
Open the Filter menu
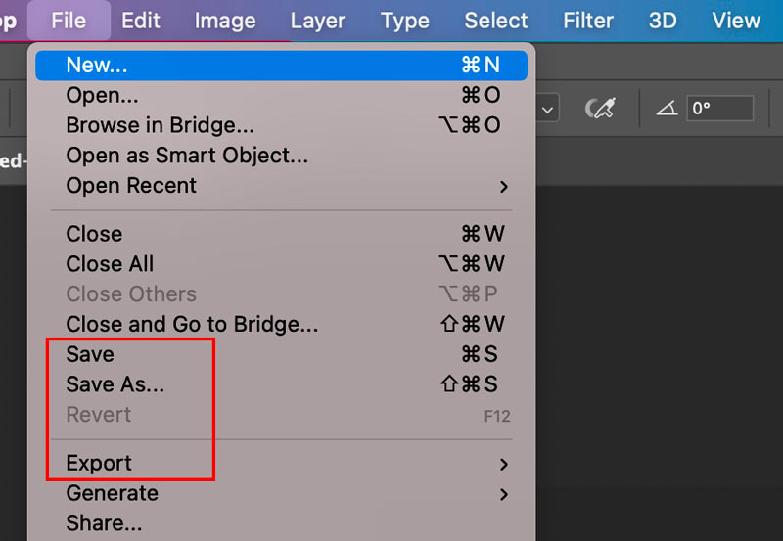(588, 21)
